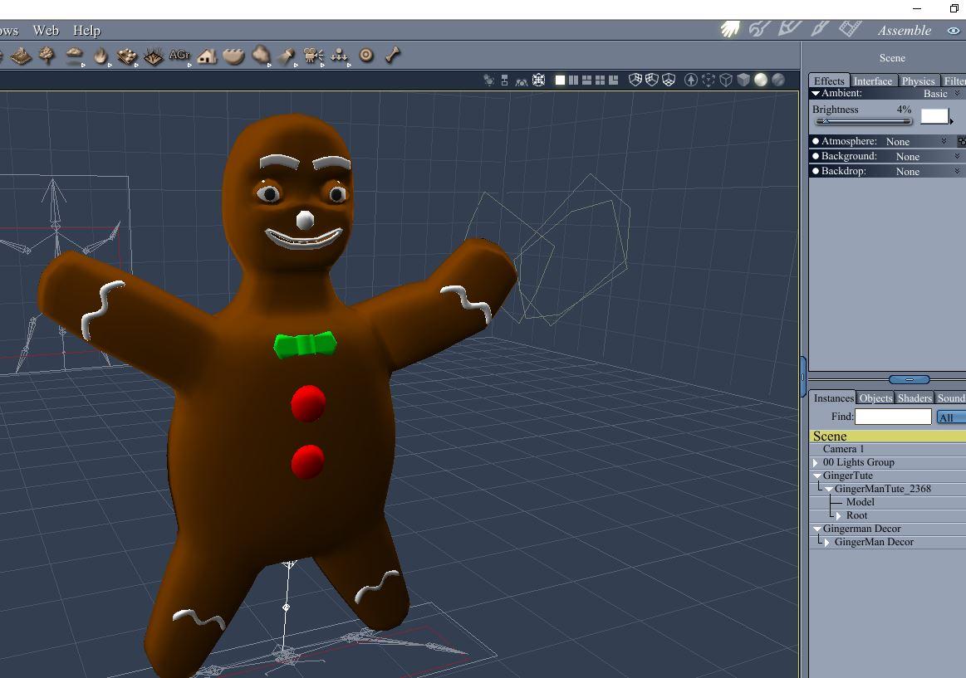Click the wireframe box display icon

pos(726,80)
